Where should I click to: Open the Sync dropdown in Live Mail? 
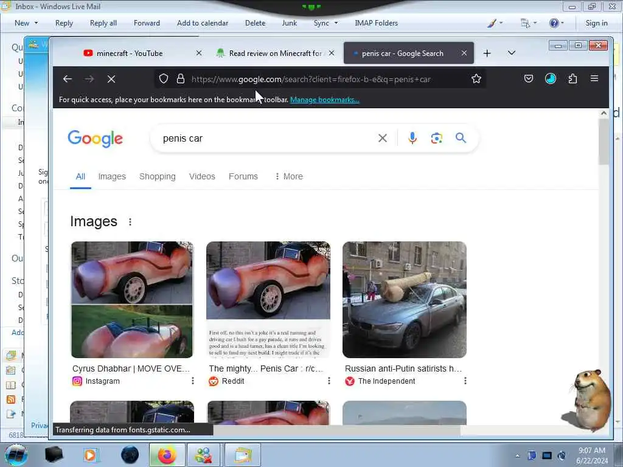[x=326, y=23]
